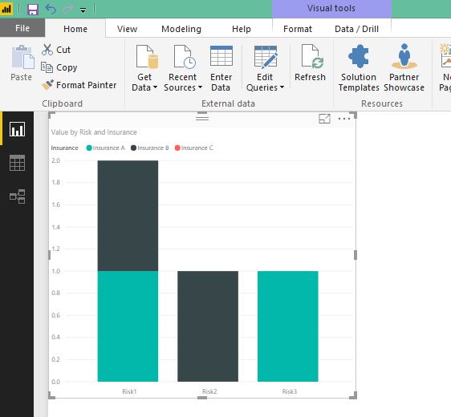Select the dark Insurance B segment of Risk1
Viewport: 451px width, 417px height.
tap(128, 216)
